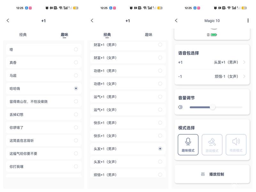The height and width of the screenshot is (192, 256).
Task: Tap the 播放控制 equalizer sliders icon
Action: pyautogui.click(x=203, y=174)
